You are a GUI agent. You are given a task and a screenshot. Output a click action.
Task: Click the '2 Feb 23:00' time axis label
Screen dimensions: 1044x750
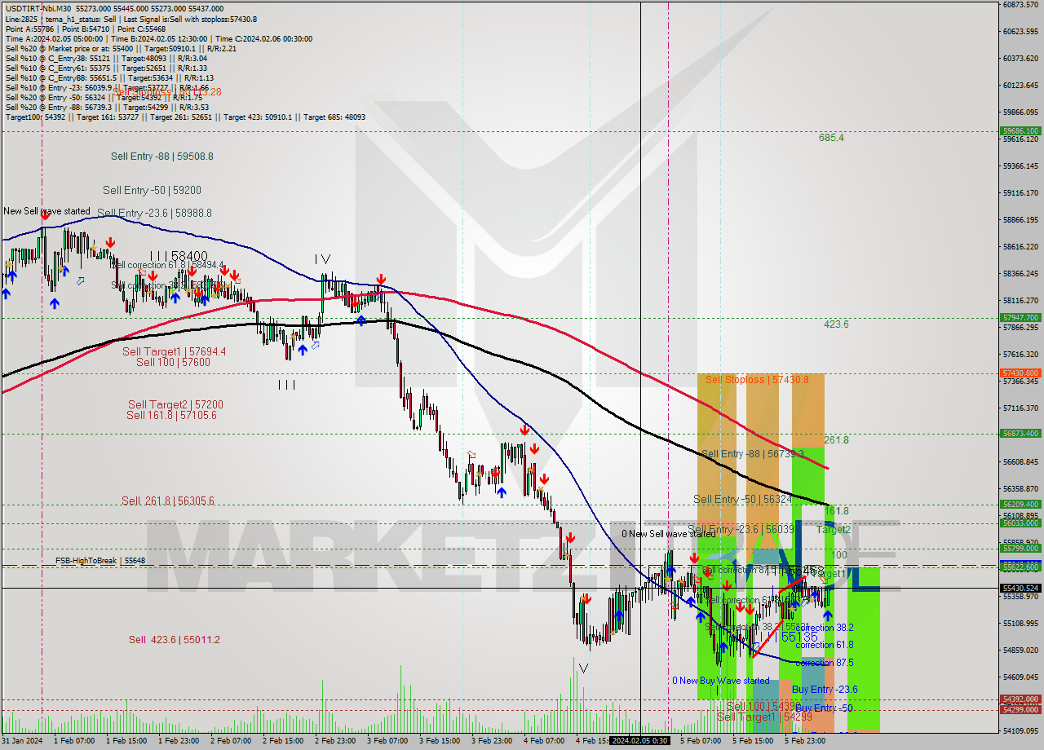coord(334,741)
